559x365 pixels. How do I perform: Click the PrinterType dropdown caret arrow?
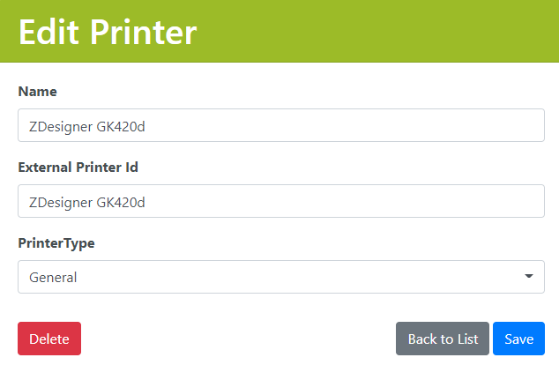pyautogui.click(x=529, y=277)
